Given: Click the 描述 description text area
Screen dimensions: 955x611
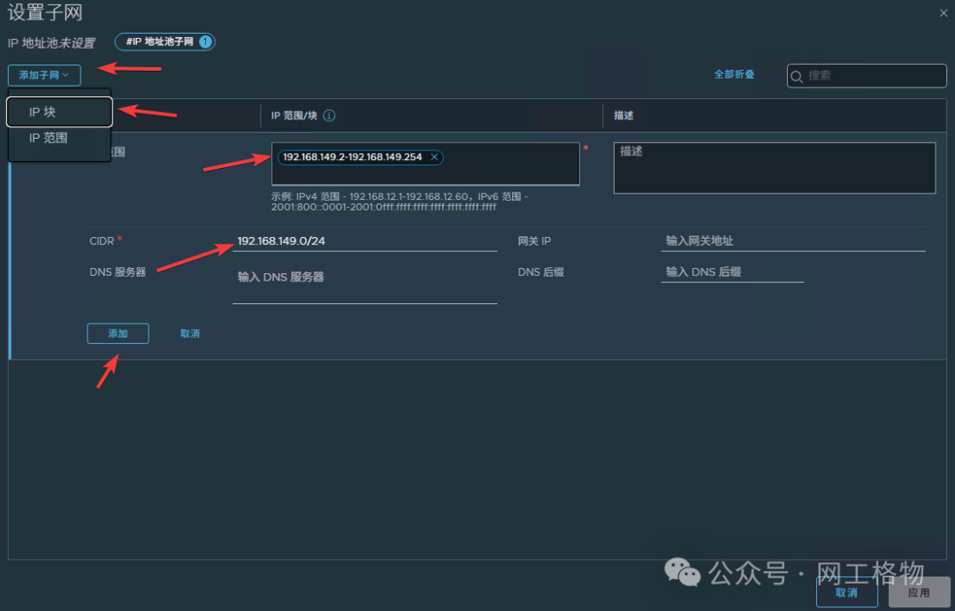Looking at the screenshot, I should [x=774, y=168].
